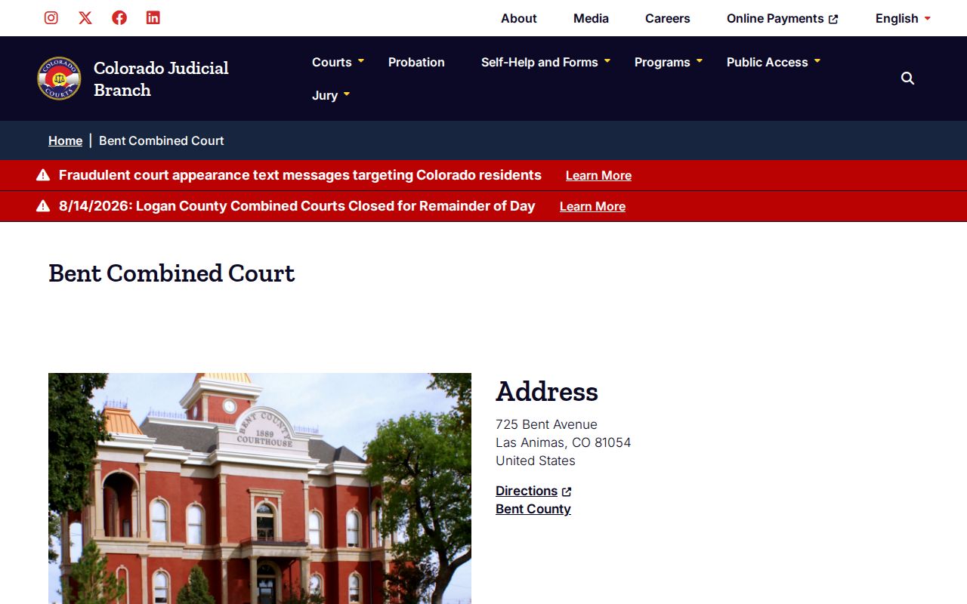Click Learn More on fraudulent text alert

point(598,175)
